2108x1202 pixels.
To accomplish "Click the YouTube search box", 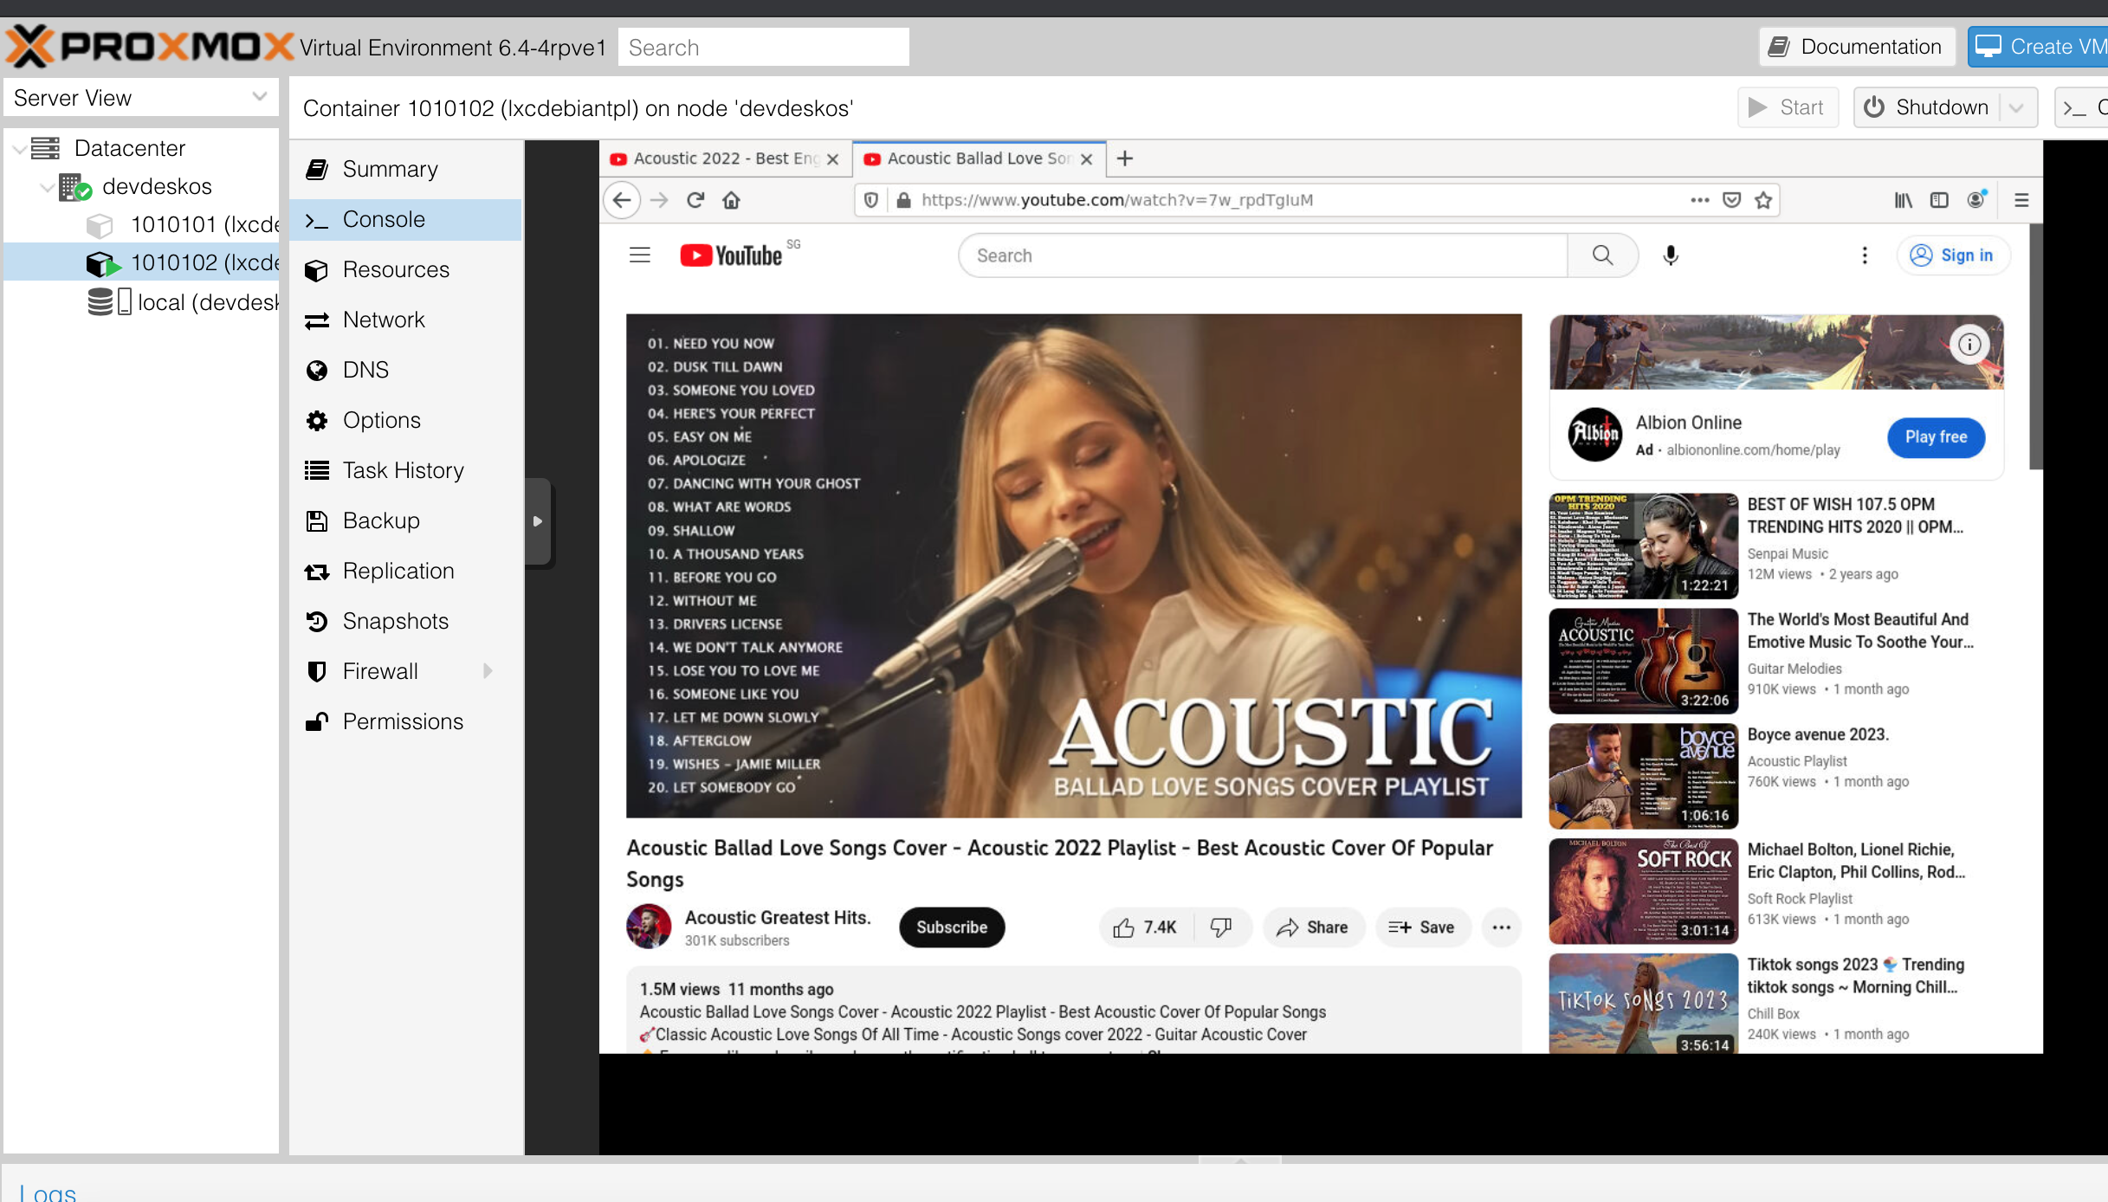I will pyautogui.click(x=1263, y=255).
